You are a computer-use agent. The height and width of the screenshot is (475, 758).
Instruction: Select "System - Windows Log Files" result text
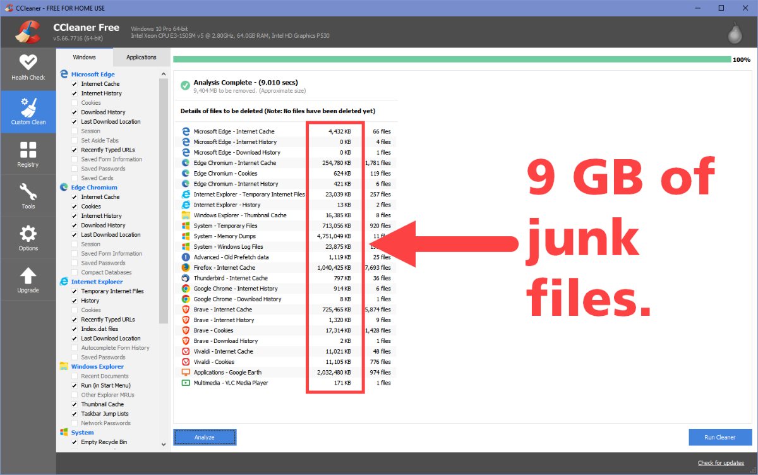[229, 246]
